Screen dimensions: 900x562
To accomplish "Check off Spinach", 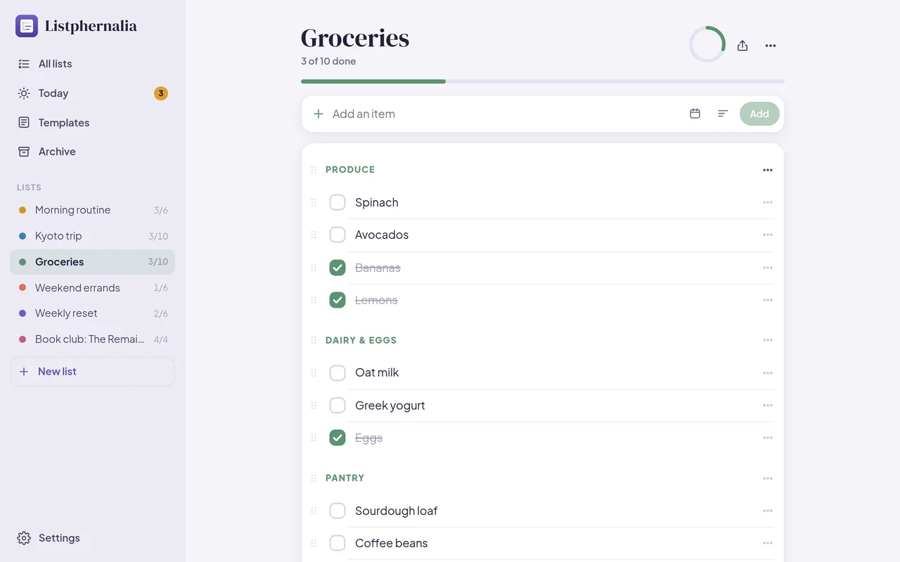I will coord(337,202).
